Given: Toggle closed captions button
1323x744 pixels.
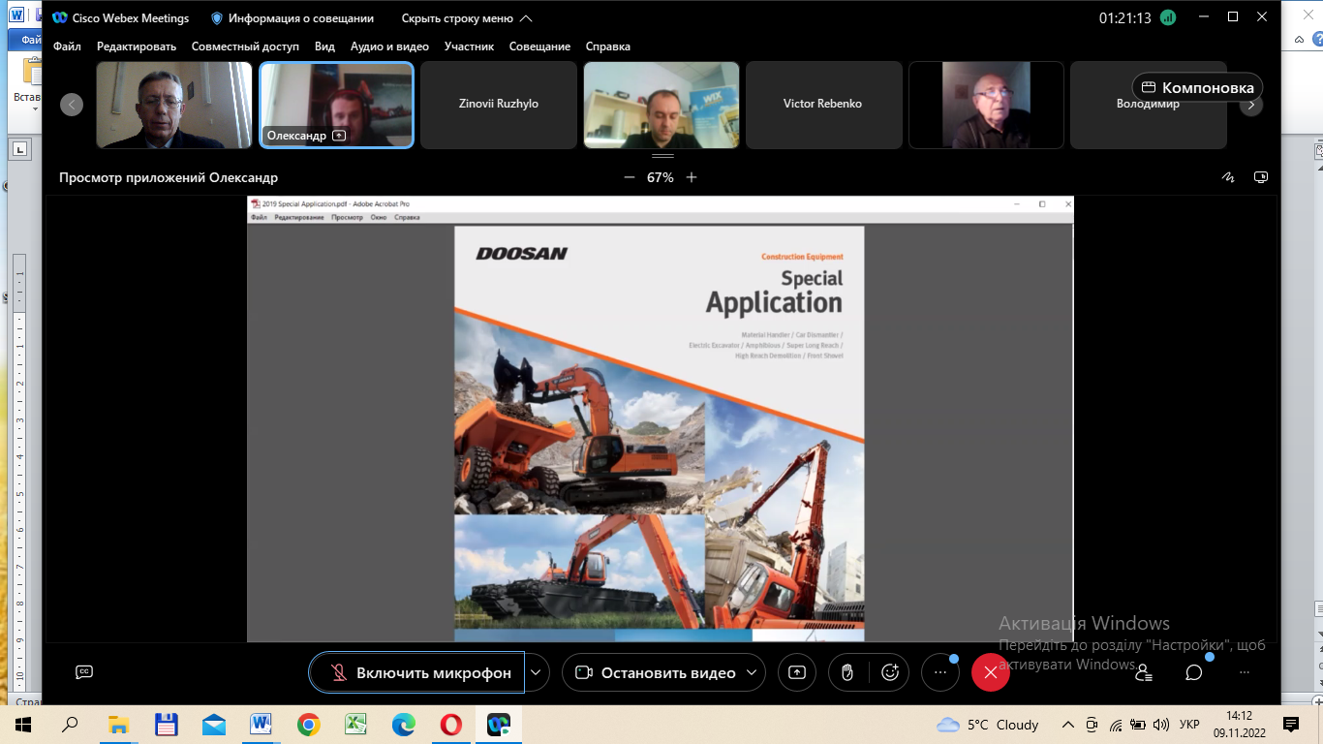Looking at the screenshot, I should (84, 672).
